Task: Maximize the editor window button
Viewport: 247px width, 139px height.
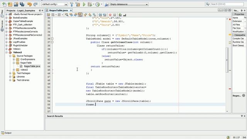Action: click(x=230, y=10)
